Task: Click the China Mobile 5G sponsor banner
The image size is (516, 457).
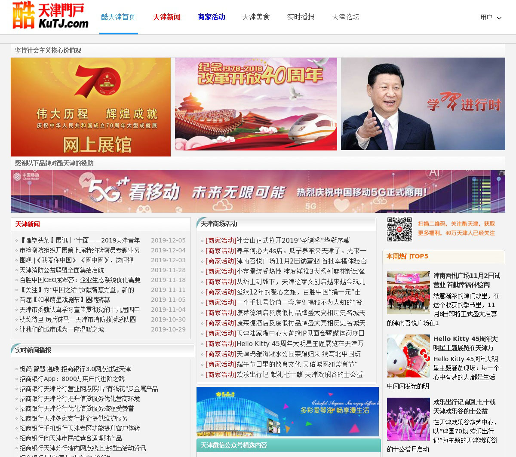Action: 258,191
